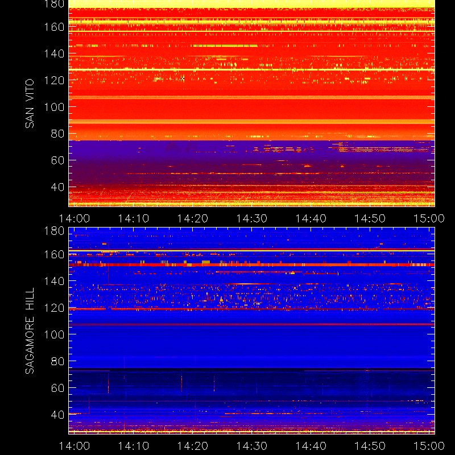The image size is (455, 455).
Task: Click 14:00 time label under San Vito plot
Action: coord(75,218)
